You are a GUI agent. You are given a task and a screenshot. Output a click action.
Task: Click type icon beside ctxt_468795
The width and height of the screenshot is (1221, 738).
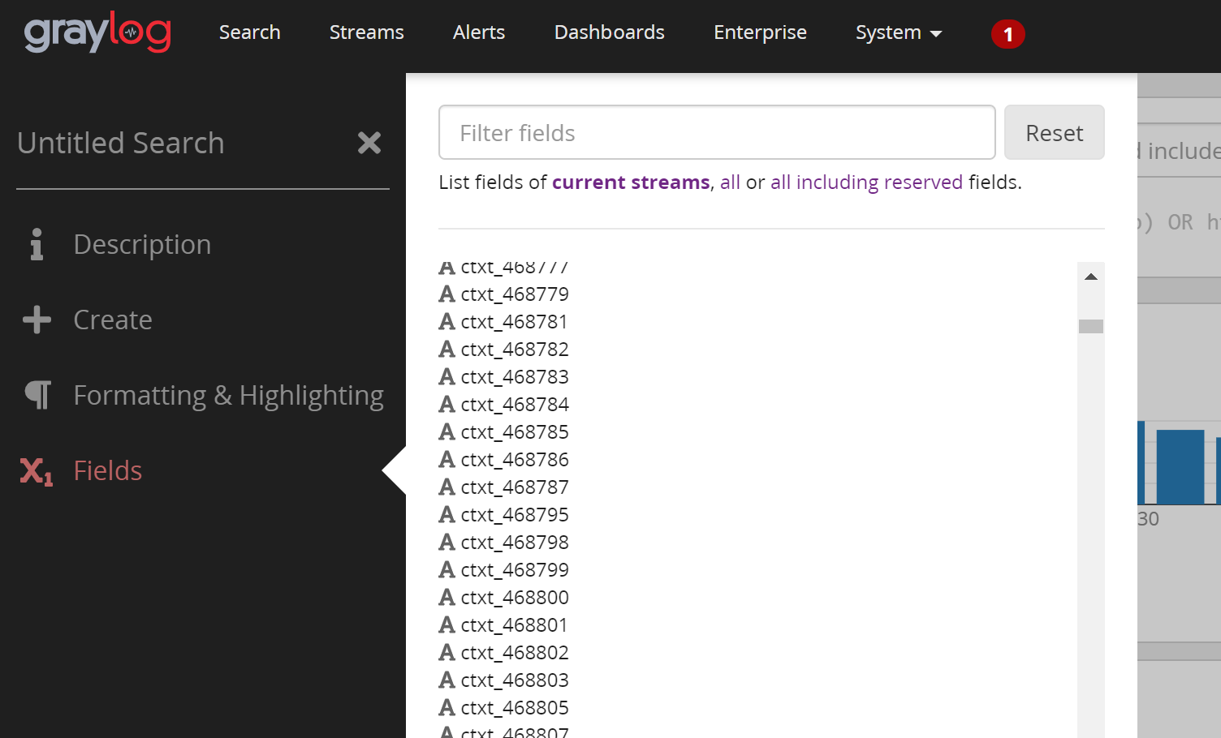[447, 515]
